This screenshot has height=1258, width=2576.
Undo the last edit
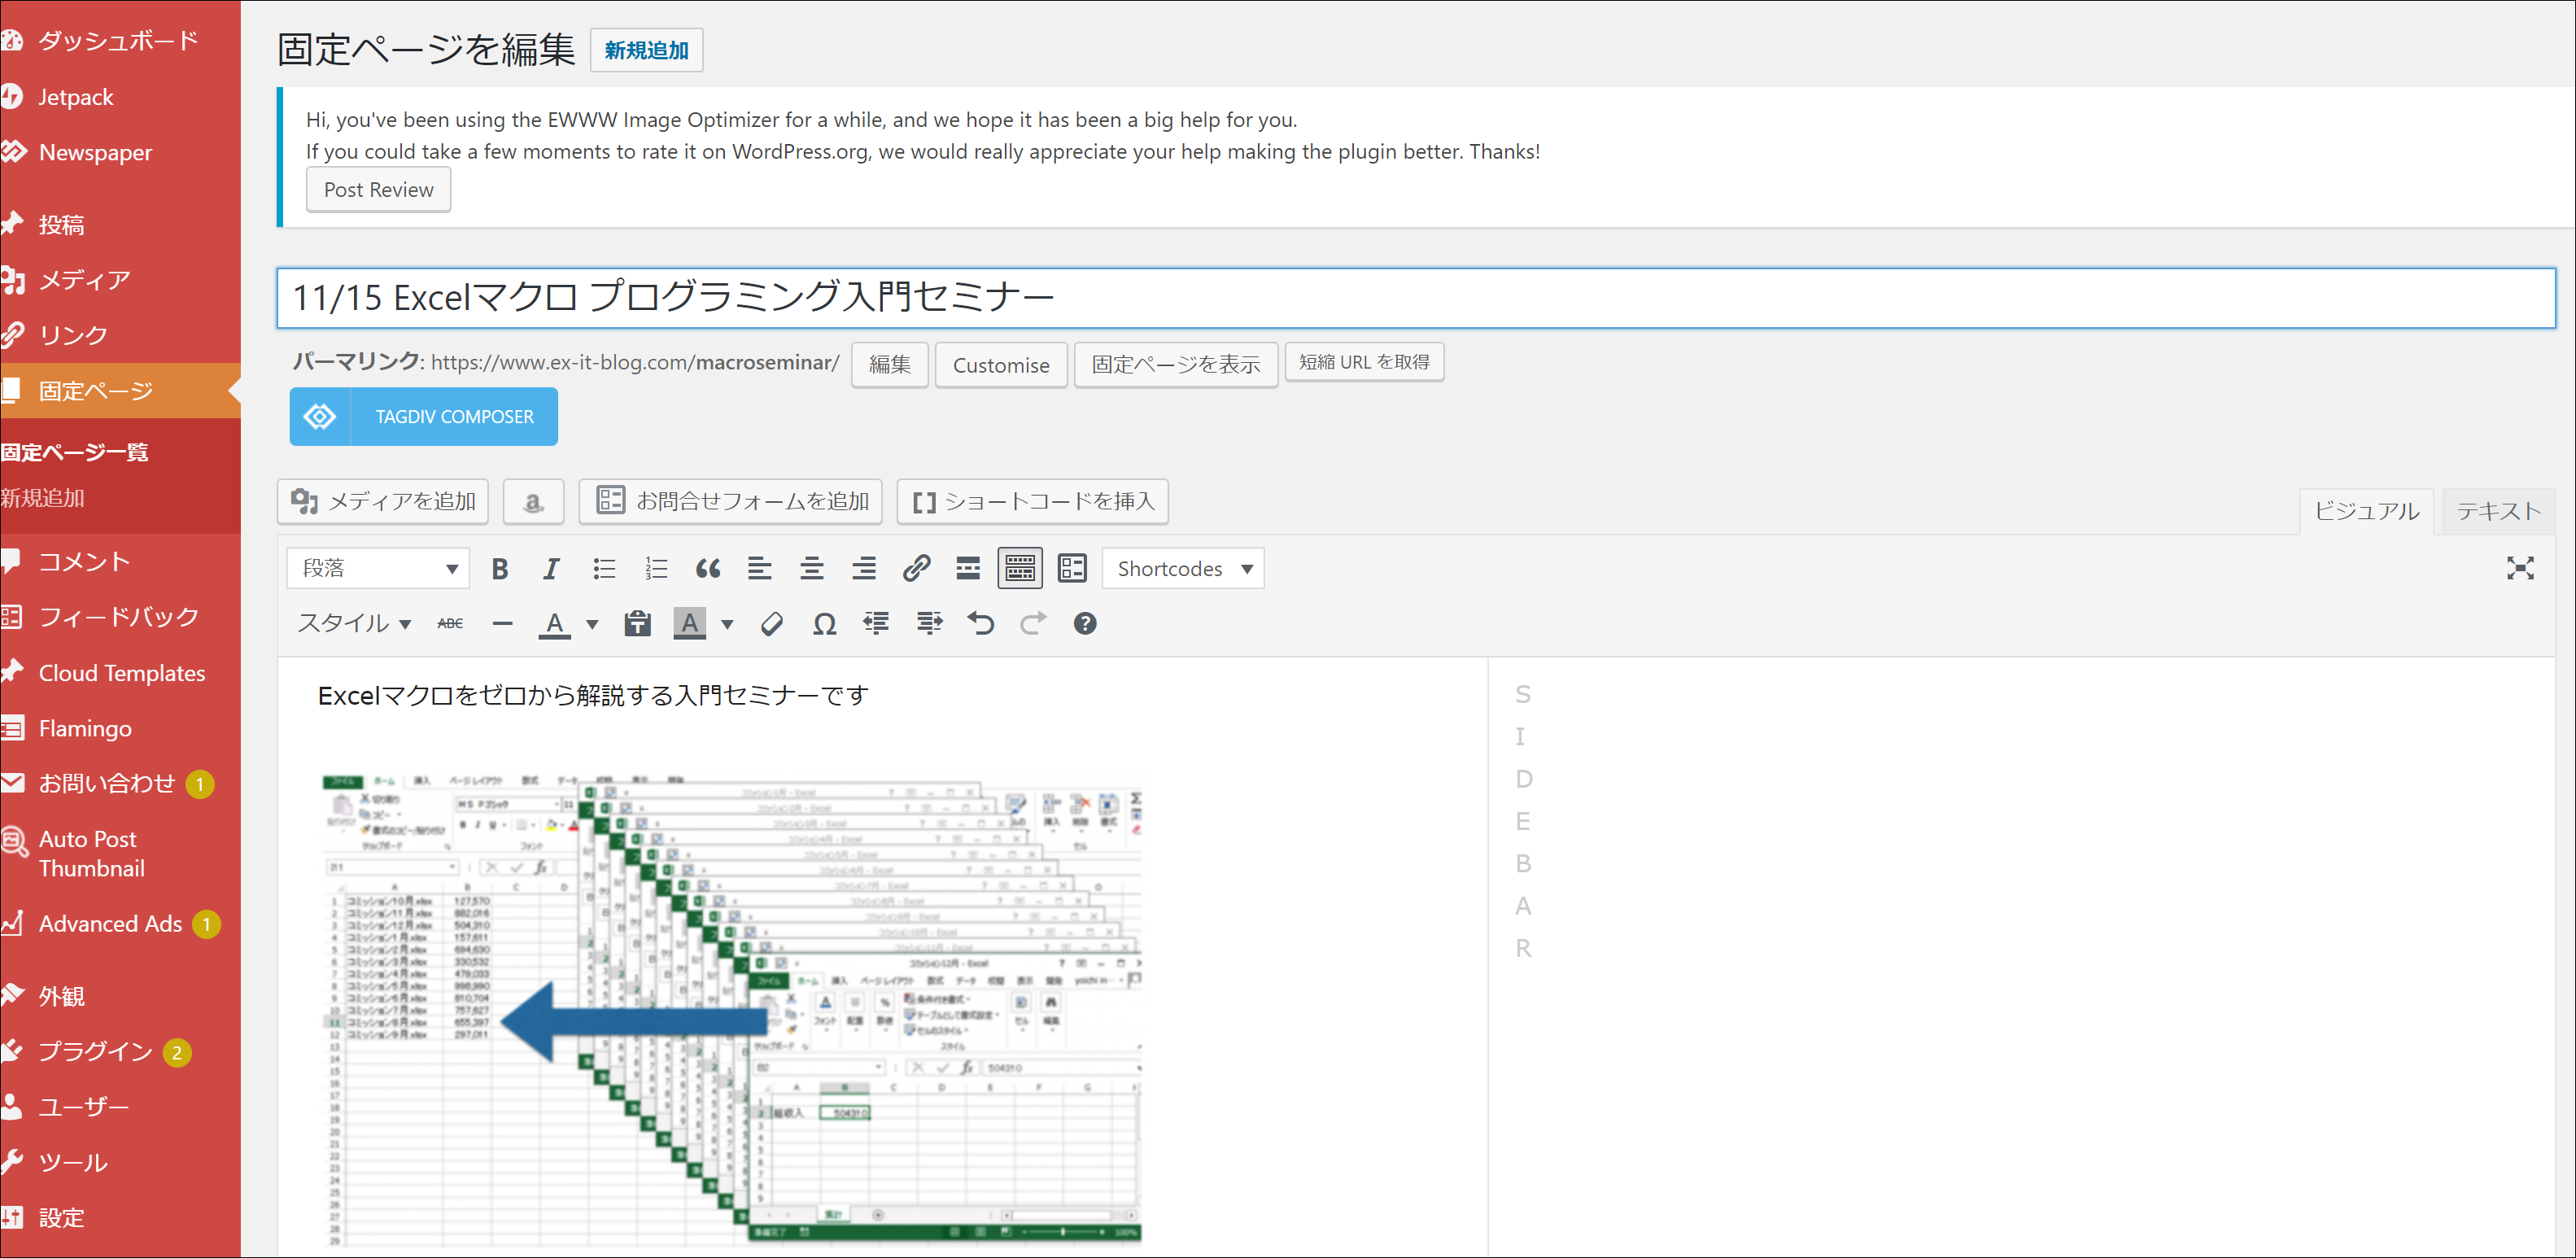981,624
